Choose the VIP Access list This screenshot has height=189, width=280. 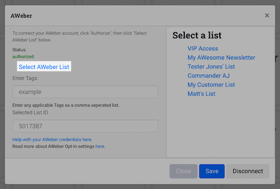(203, 48)
